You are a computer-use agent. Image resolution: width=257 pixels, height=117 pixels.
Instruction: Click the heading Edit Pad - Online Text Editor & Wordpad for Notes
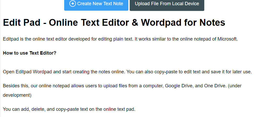point(114,22)
